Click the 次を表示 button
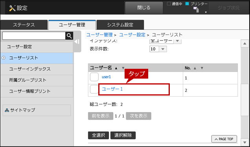The height and width of the screenshot is (147, 250). click(x=138, y=116)
